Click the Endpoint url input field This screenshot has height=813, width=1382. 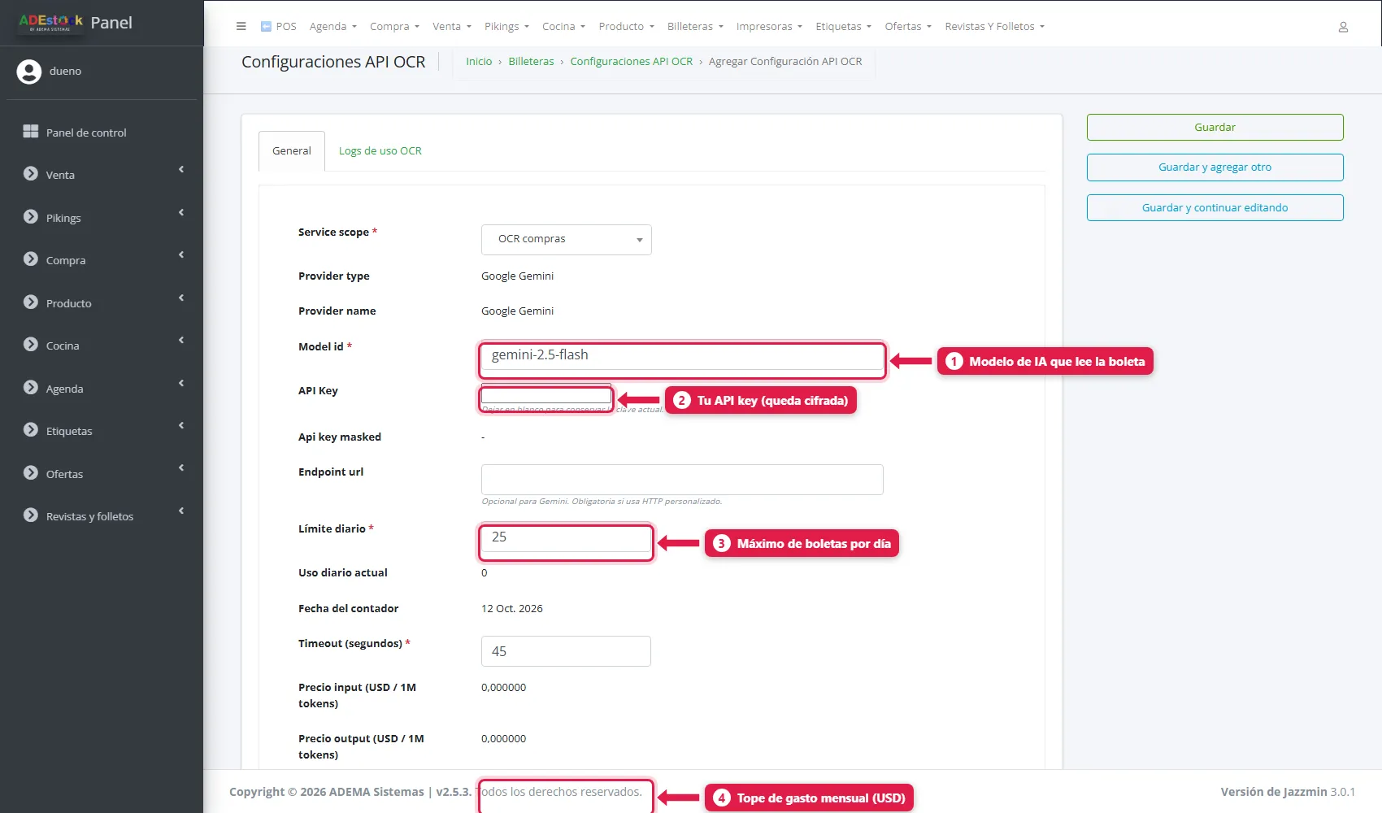click(x=682, y=480)
